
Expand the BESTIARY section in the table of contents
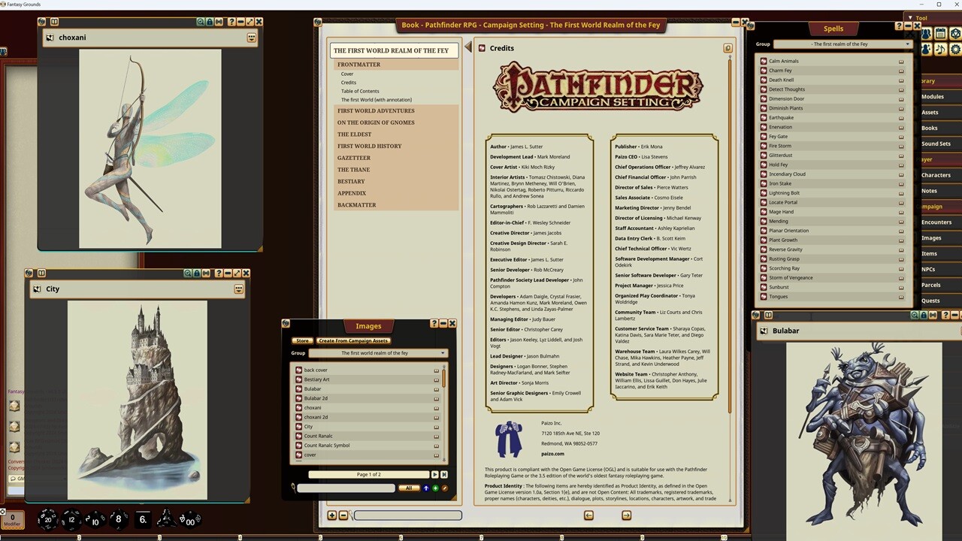click(351, 181)
